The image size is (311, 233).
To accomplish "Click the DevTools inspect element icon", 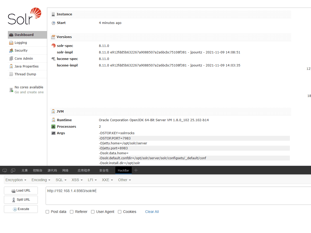I will coord(5,170).
